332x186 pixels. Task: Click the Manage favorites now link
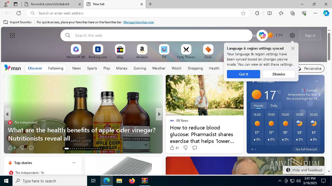(139, 22)
